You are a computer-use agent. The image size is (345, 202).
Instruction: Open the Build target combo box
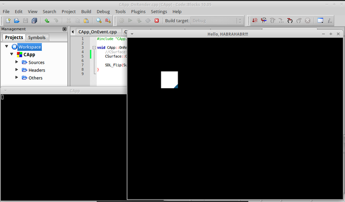click(x=217, y=21)
